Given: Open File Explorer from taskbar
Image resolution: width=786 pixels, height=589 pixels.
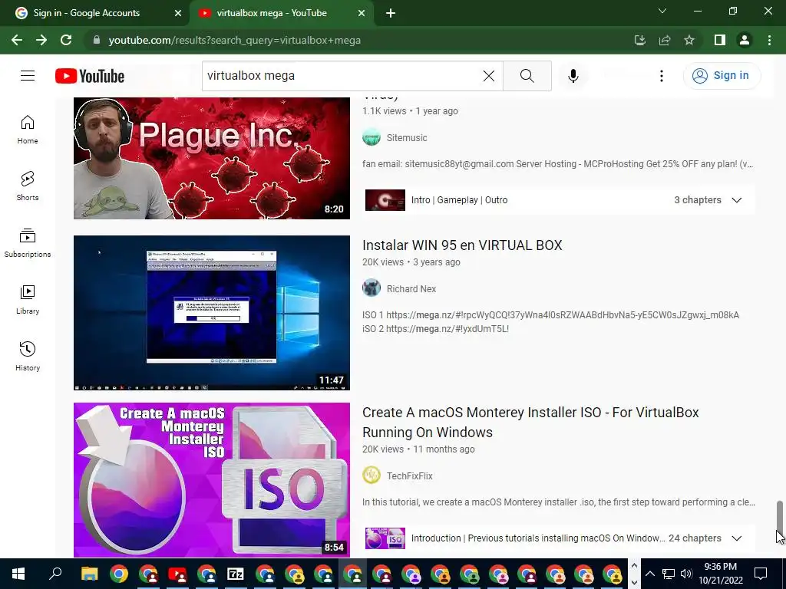Looking at the screenshot, I should coord(90,574).
